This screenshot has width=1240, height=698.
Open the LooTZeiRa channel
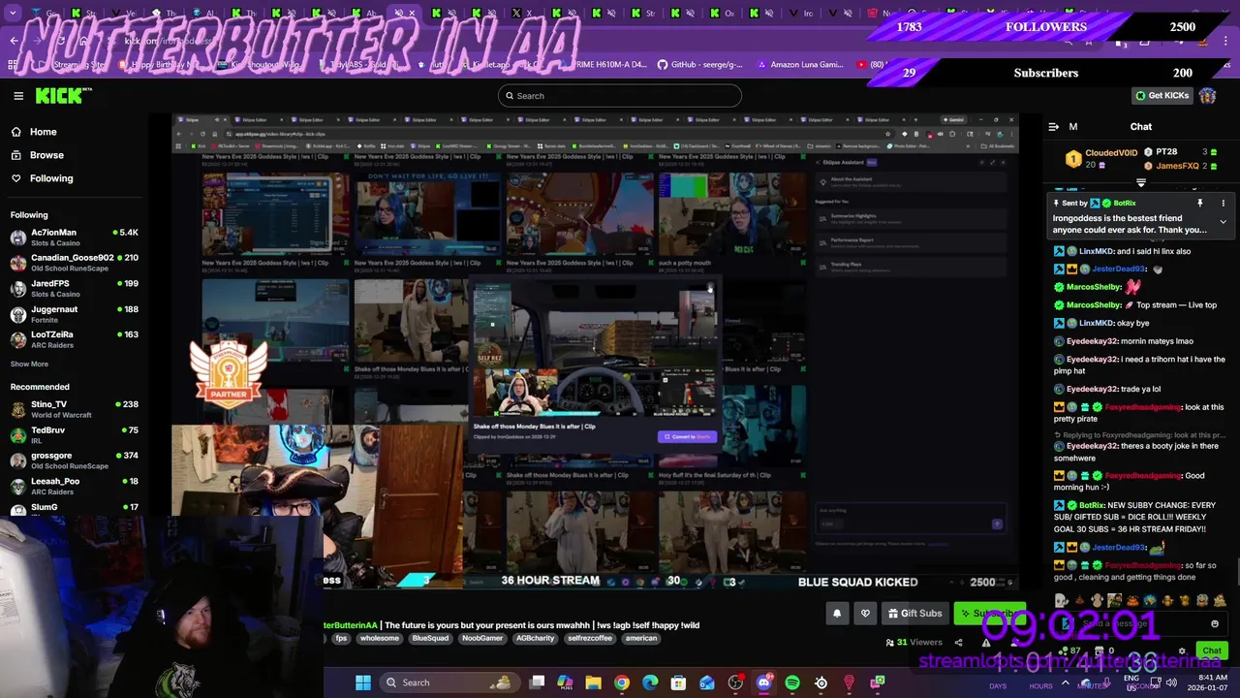point(75,339)
